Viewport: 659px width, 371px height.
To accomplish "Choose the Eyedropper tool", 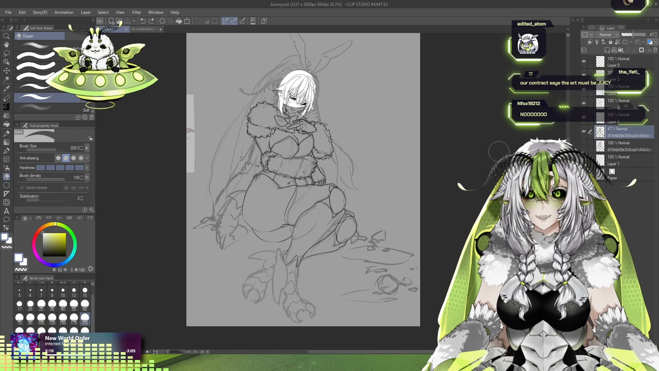I will click(6, 89).
